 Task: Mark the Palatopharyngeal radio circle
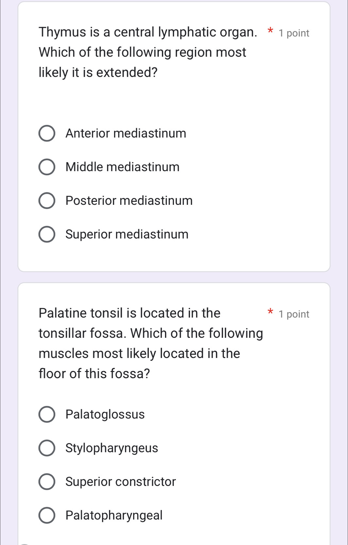pos(47,516)
